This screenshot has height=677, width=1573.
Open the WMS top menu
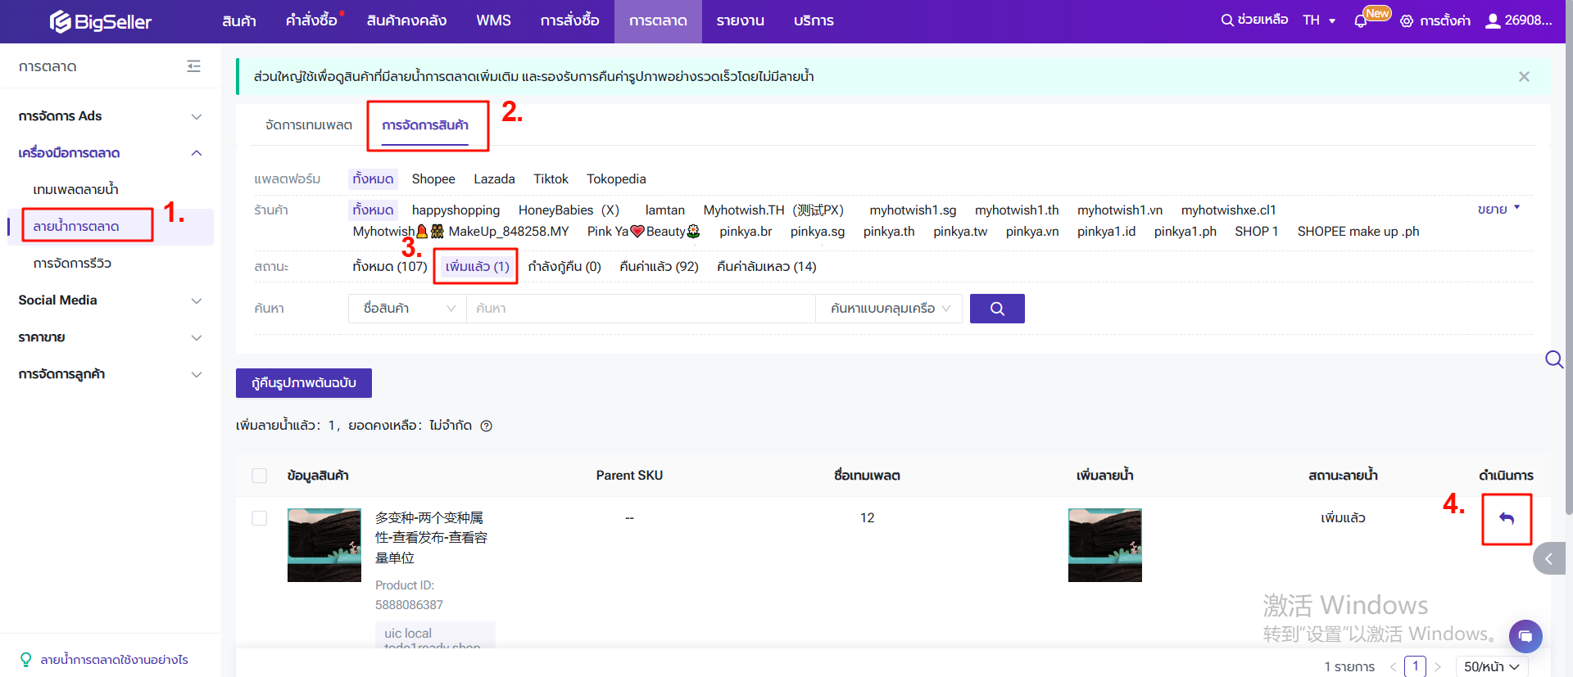(x=493, y=20)
